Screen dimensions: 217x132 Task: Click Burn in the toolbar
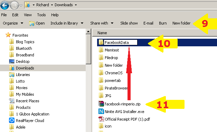(x=163, y=23)
